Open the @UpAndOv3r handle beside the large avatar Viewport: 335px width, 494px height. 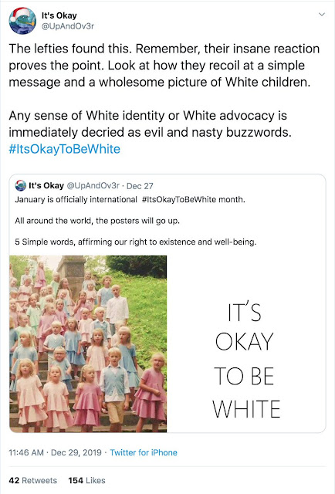point(68,26)
